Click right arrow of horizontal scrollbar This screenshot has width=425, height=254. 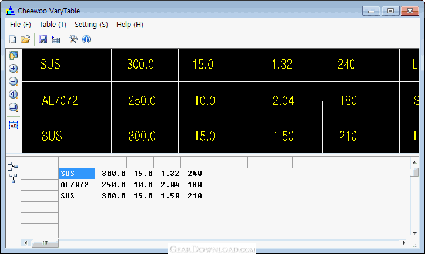pos(404,243)
